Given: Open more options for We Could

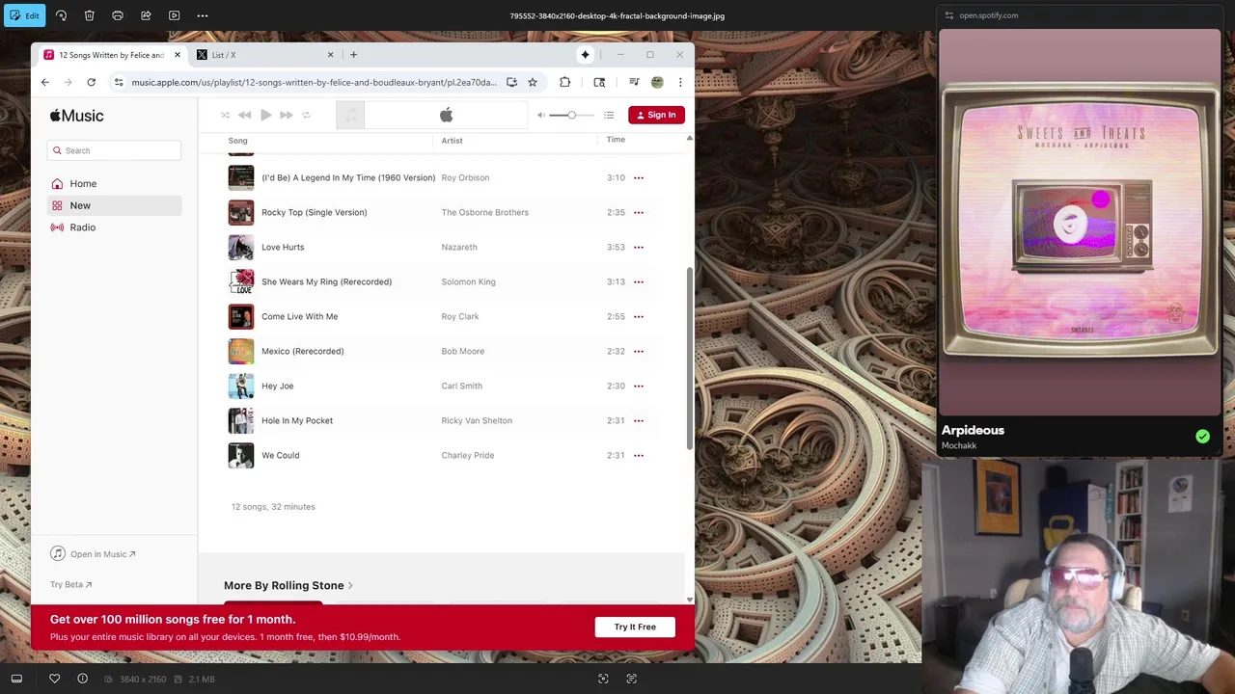Looking at the screenshot, I should pos(638,455).
